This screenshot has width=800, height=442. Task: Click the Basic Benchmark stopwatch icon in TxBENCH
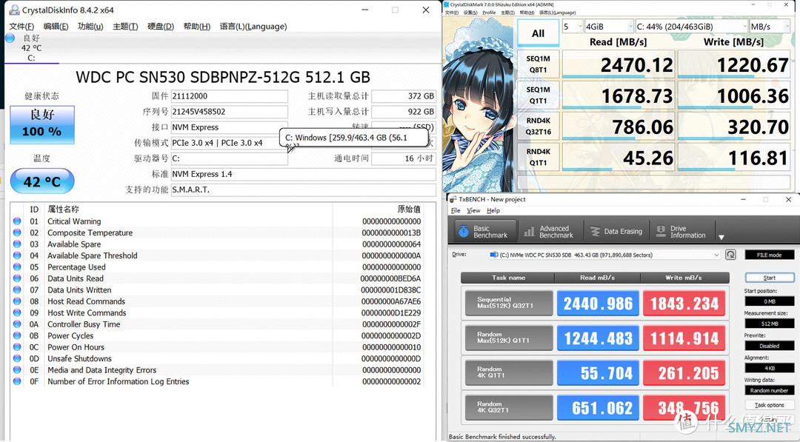(x=463, y=232)
